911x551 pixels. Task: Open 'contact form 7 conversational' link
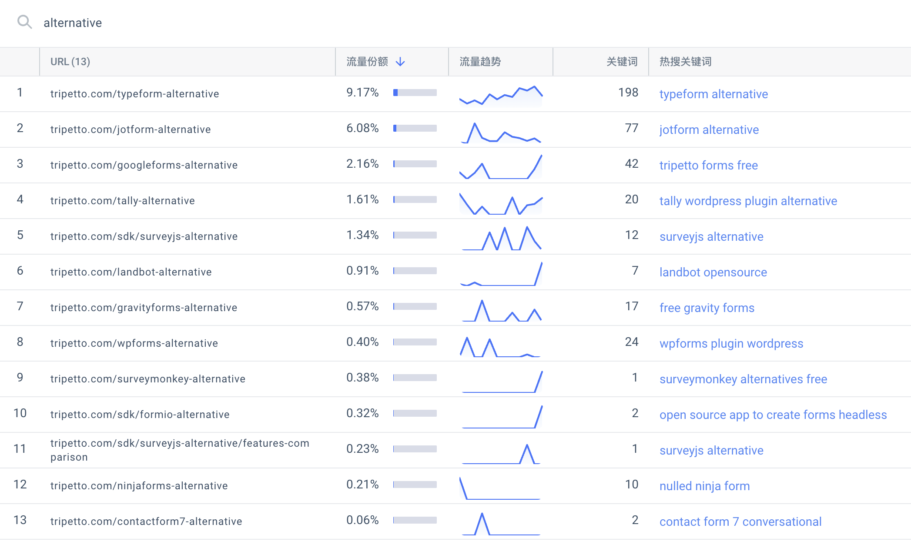coord(740,521)
